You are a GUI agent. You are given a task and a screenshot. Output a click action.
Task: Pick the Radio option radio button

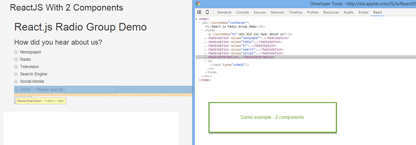16,59
